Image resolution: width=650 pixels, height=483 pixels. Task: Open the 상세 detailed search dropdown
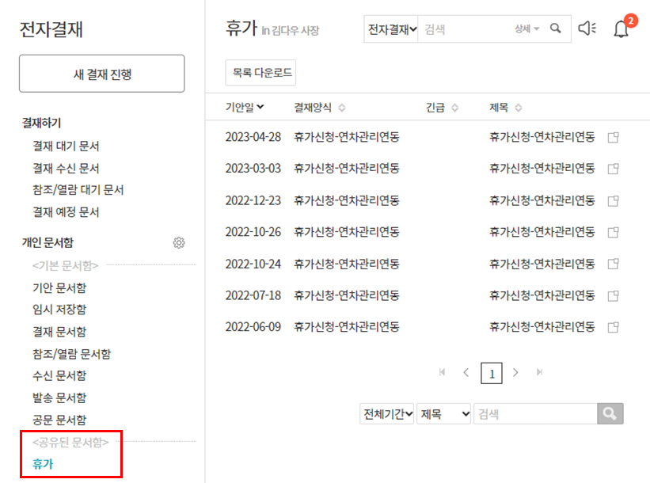pyautogui.click(x=526, y=29)
